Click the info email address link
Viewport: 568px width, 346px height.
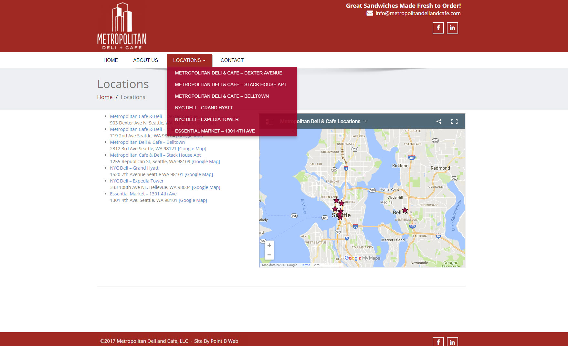tap(418, 13)
